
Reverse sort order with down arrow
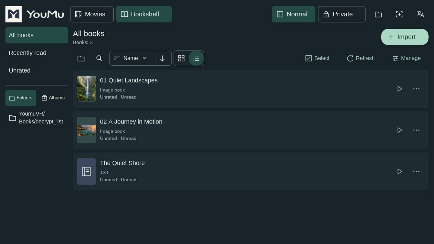tap(162, 58)
